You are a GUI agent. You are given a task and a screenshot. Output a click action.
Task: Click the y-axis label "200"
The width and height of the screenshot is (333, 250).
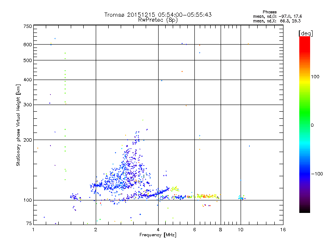pyautogui.click(x=27, y=140)
